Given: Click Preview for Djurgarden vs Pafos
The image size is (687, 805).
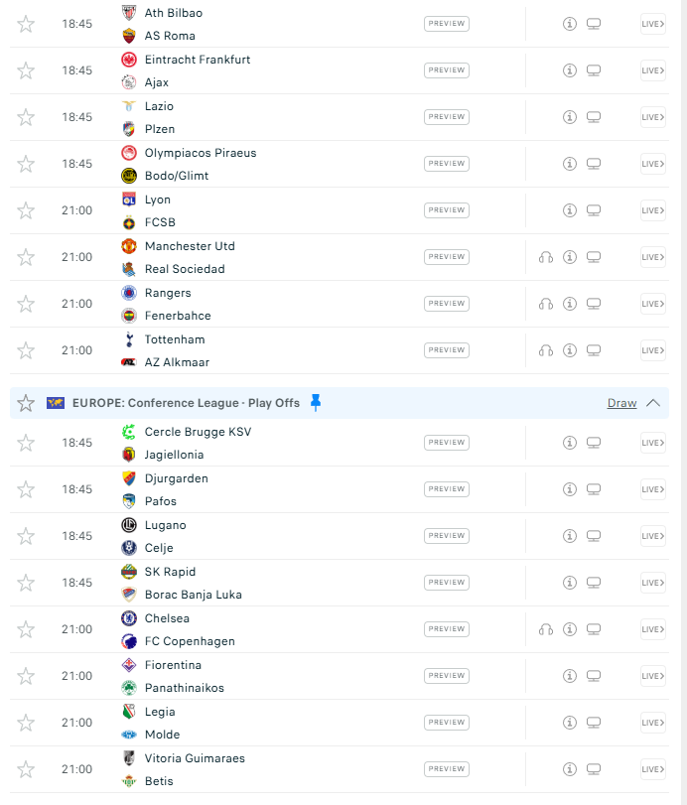Looking at the screenshot, I should (x=447, y=489).
